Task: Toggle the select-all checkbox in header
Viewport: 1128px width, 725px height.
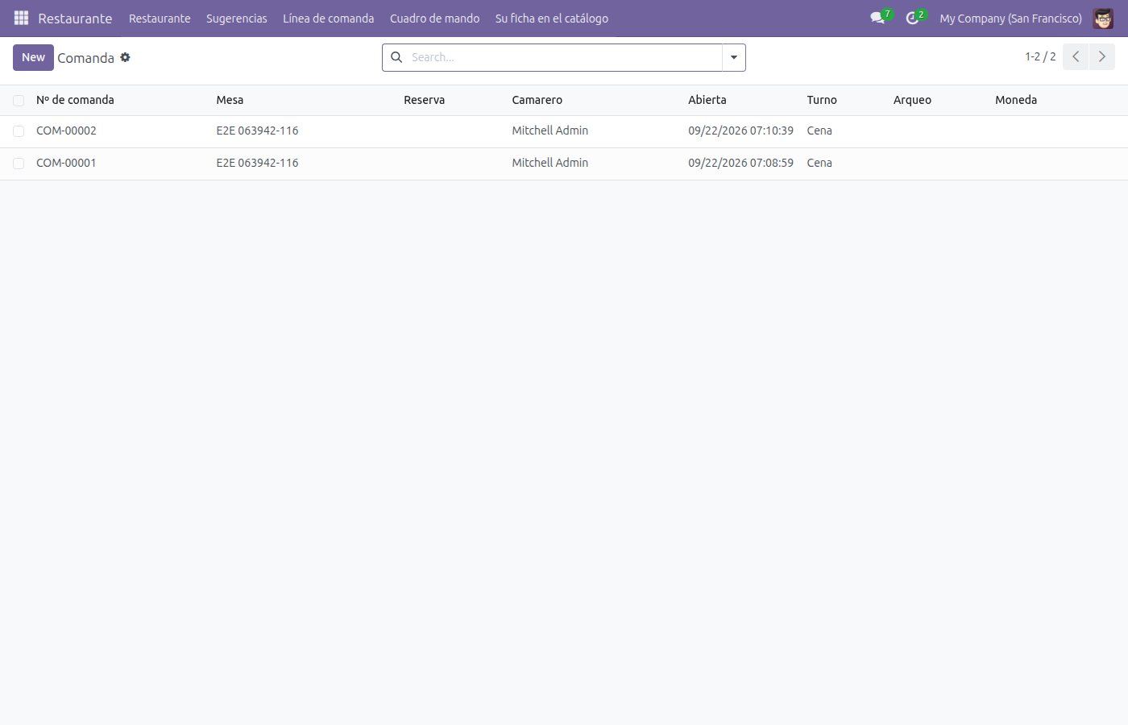Action: (19, 101)
